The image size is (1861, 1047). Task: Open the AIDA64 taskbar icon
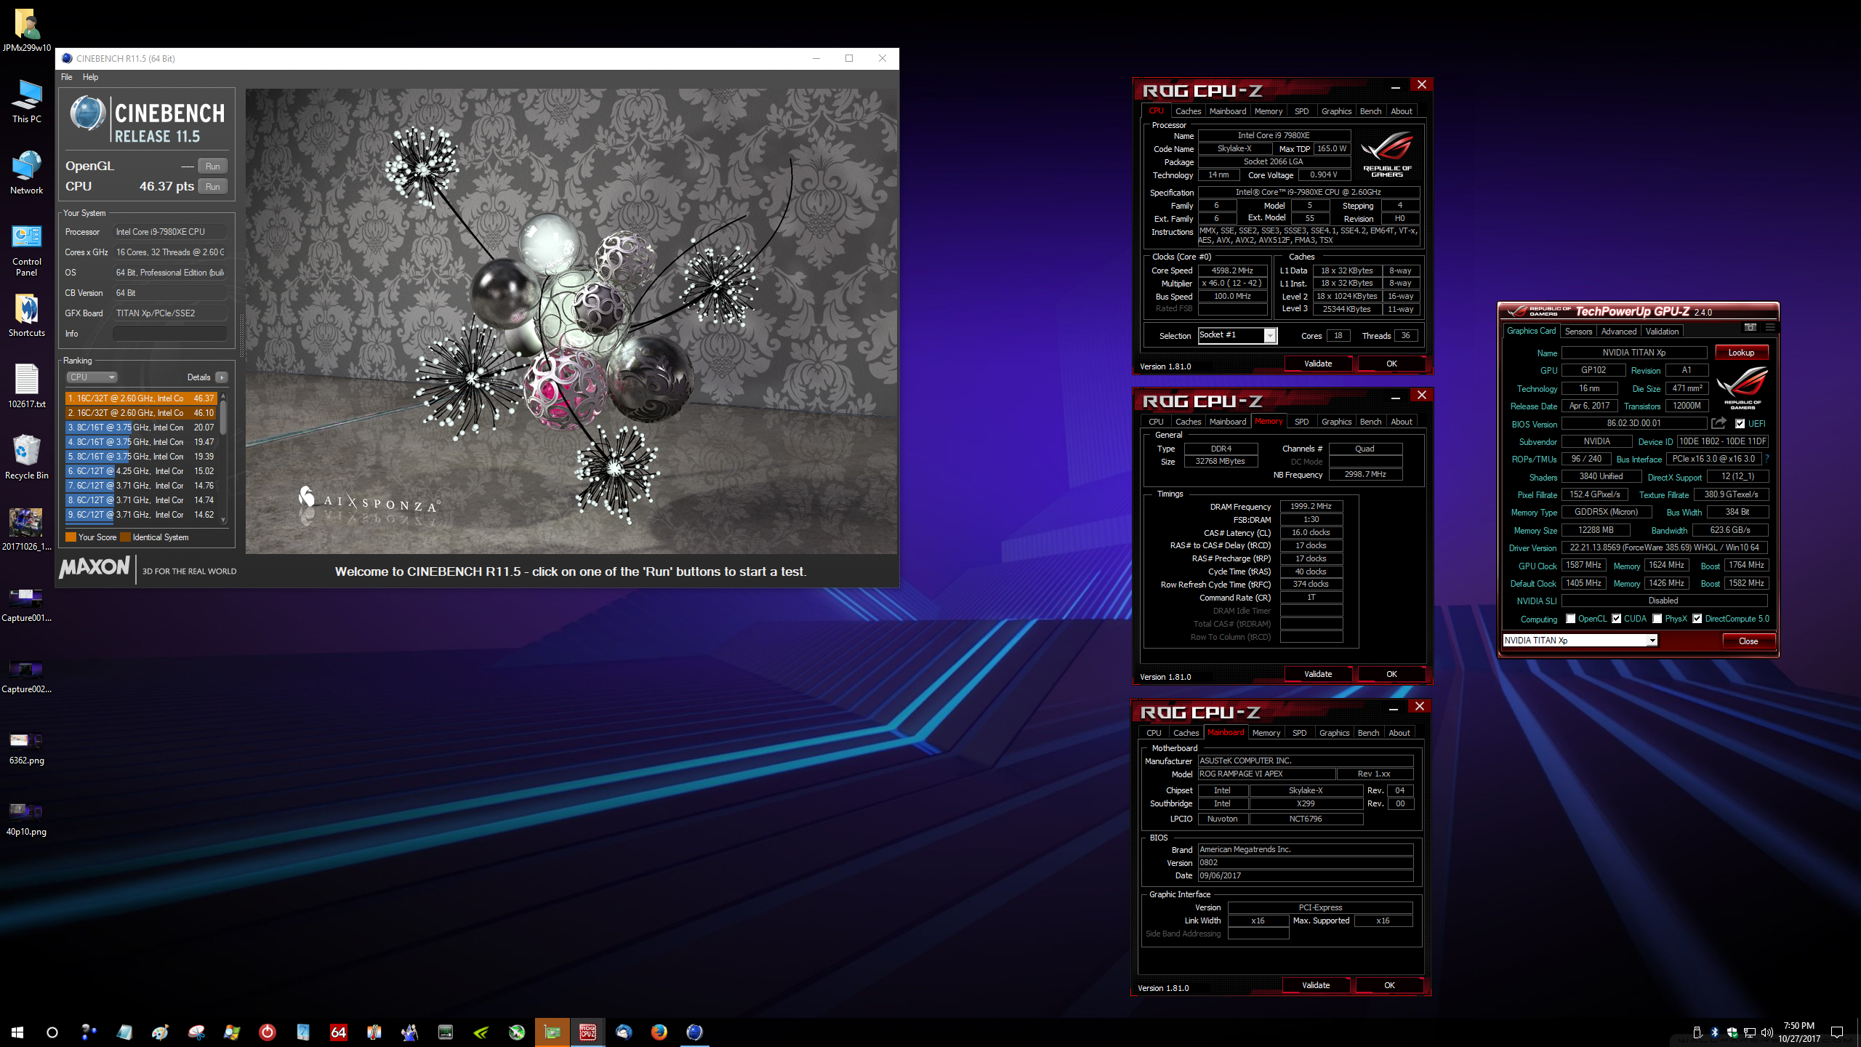[x=339, y=1032]
